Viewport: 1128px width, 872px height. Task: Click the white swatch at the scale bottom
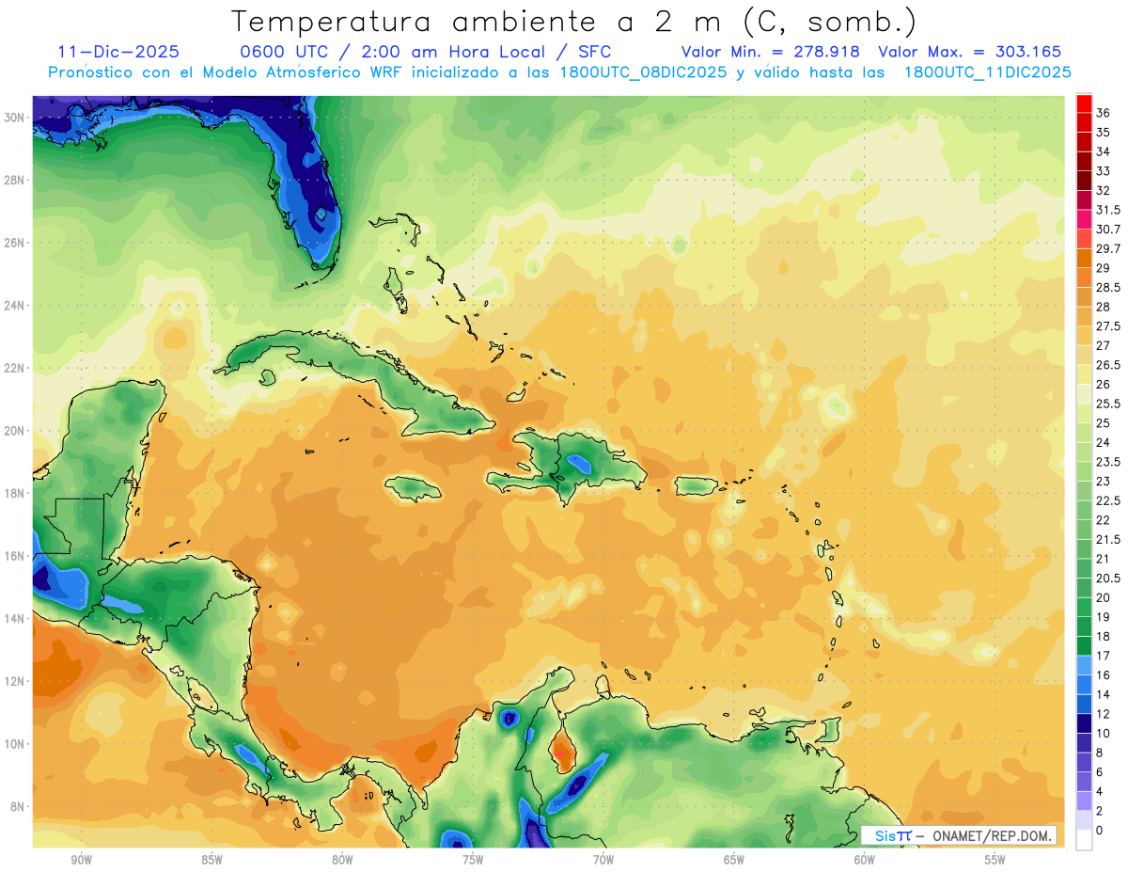(x=1084, y=840)
